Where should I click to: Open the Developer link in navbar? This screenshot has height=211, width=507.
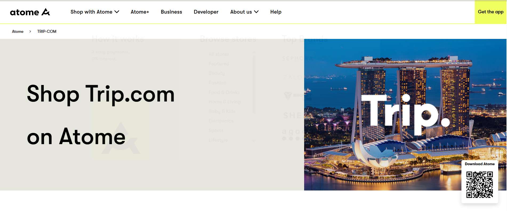click(206, 12)
